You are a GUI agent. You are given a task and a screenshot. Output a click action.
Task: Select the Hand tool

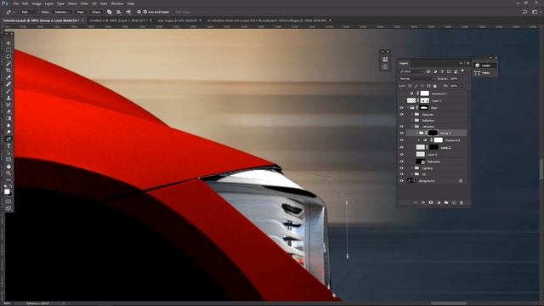(8, 167)
